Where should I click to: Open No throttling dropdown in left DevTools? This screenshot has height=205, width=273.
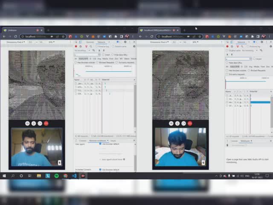(82, 50)
